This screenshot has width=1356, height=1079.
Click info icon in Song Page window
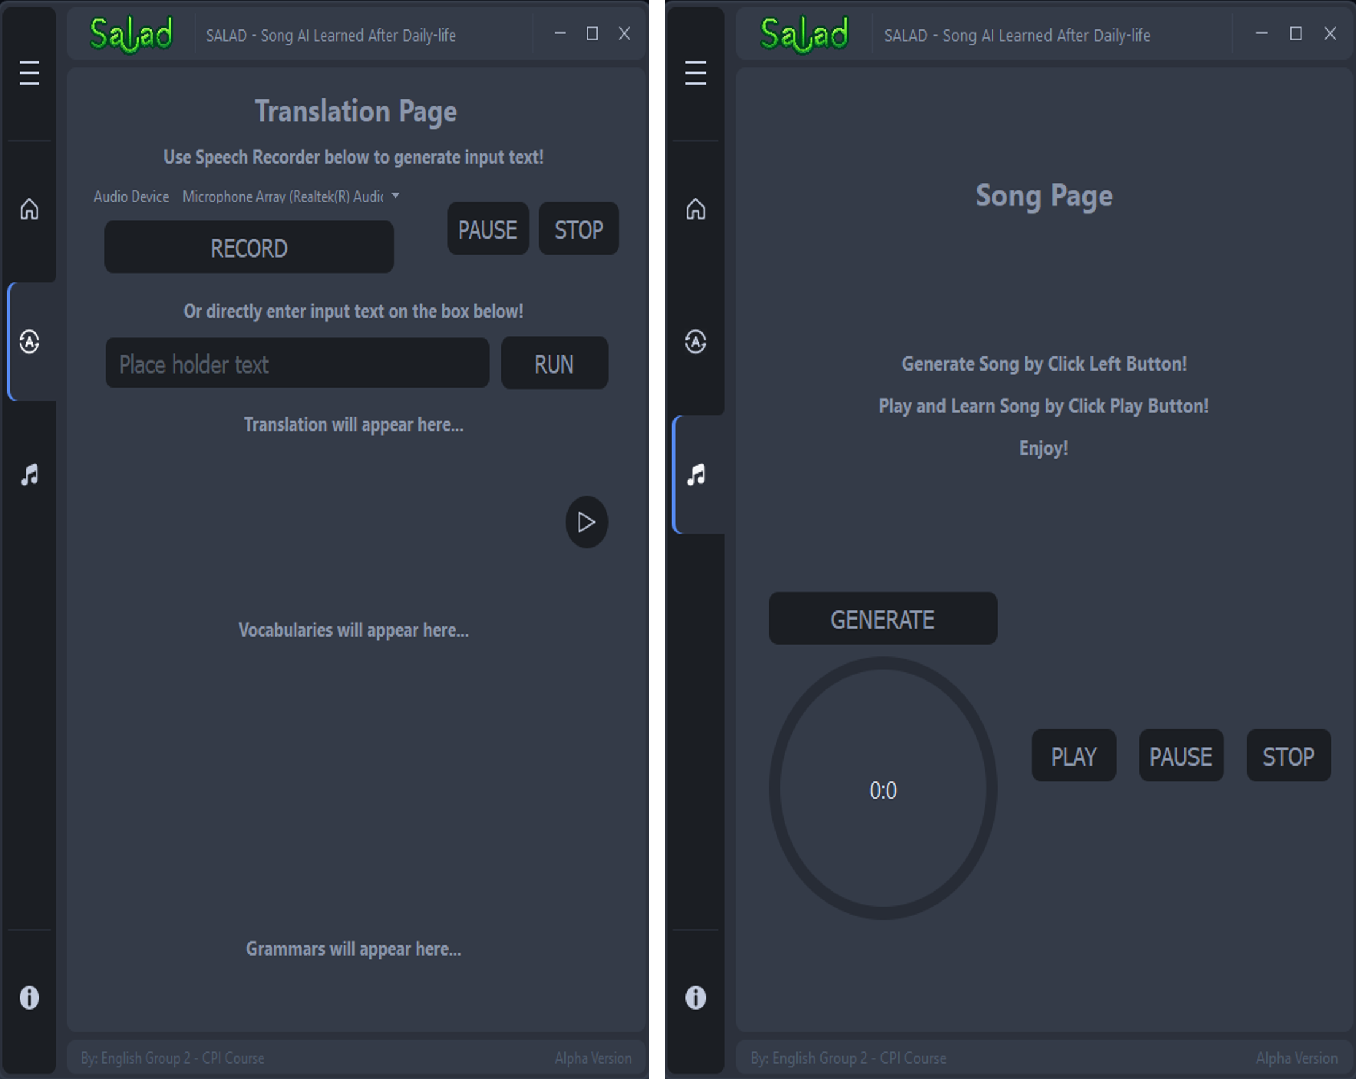pyautogui.click(x=695, y=997)
